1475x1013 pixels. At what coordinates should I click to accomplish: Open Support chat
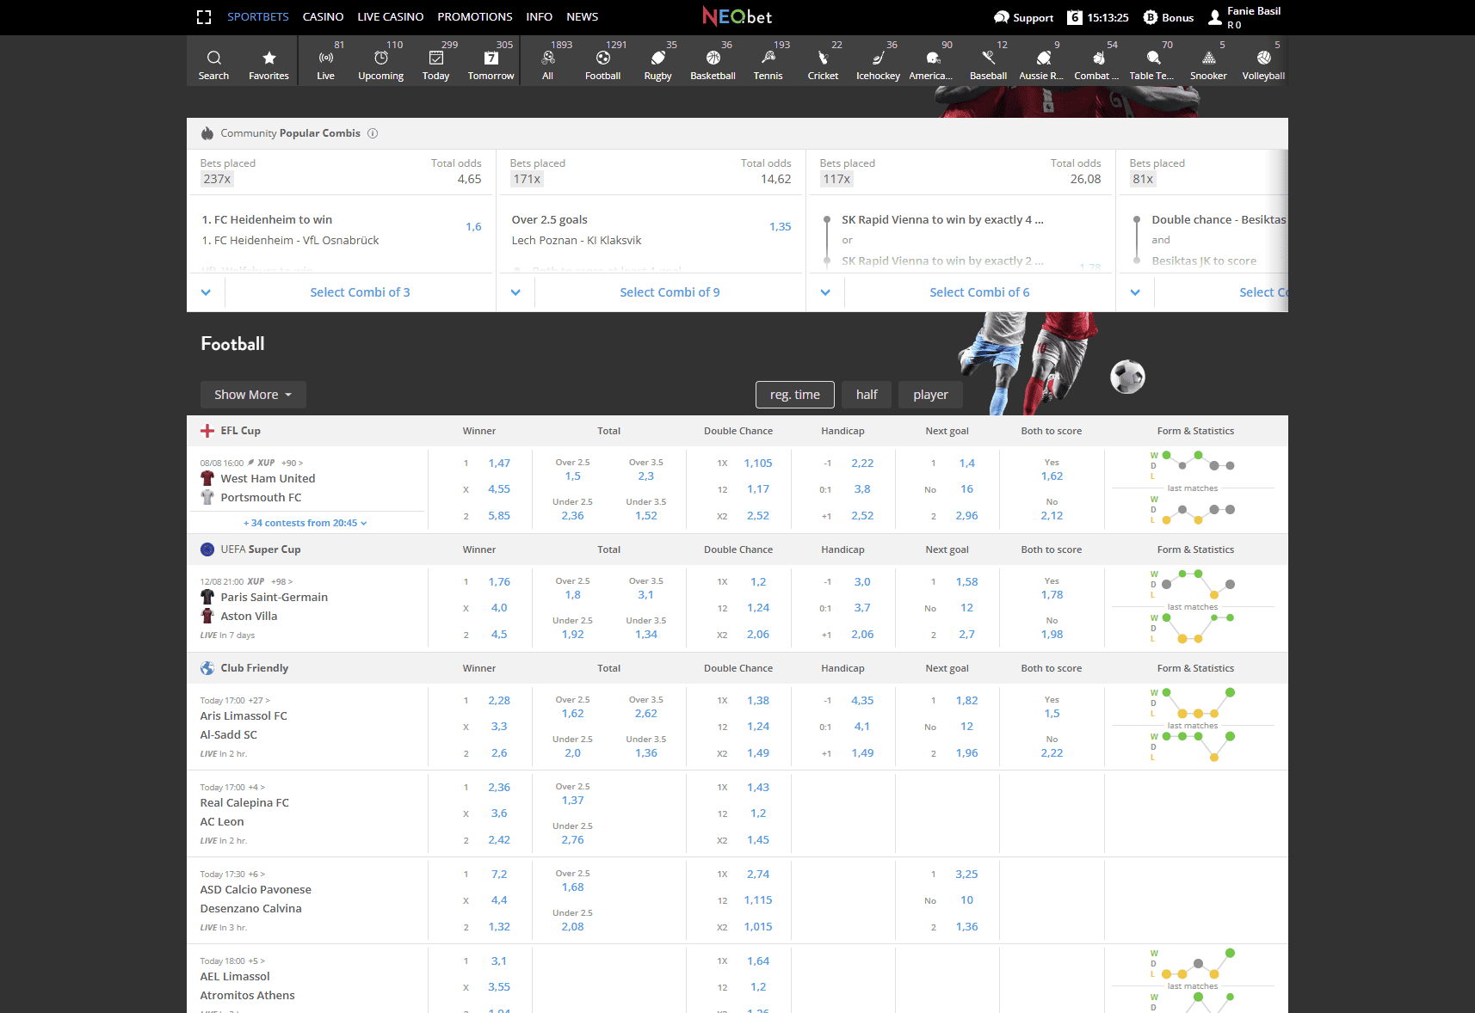pyautogui.click(x=1023, y=17)
